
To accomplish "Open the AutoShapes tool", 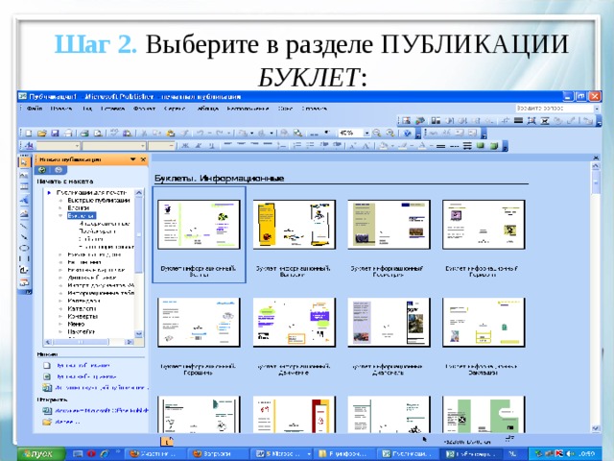I will (24, 270).
